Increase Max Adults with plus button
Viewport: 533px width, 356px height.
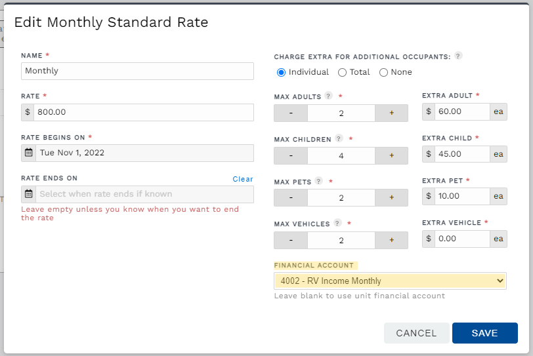pyautogui.click(x=392, y=113)
